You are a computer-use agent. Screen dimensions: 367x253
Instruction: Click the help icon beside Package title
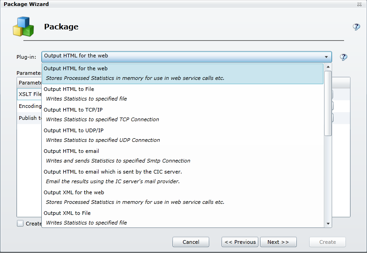(x=356, y=27)
